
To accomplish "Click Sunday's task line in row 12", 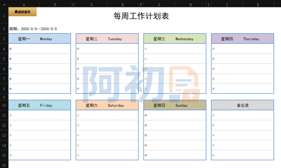I will coord(175,125).
